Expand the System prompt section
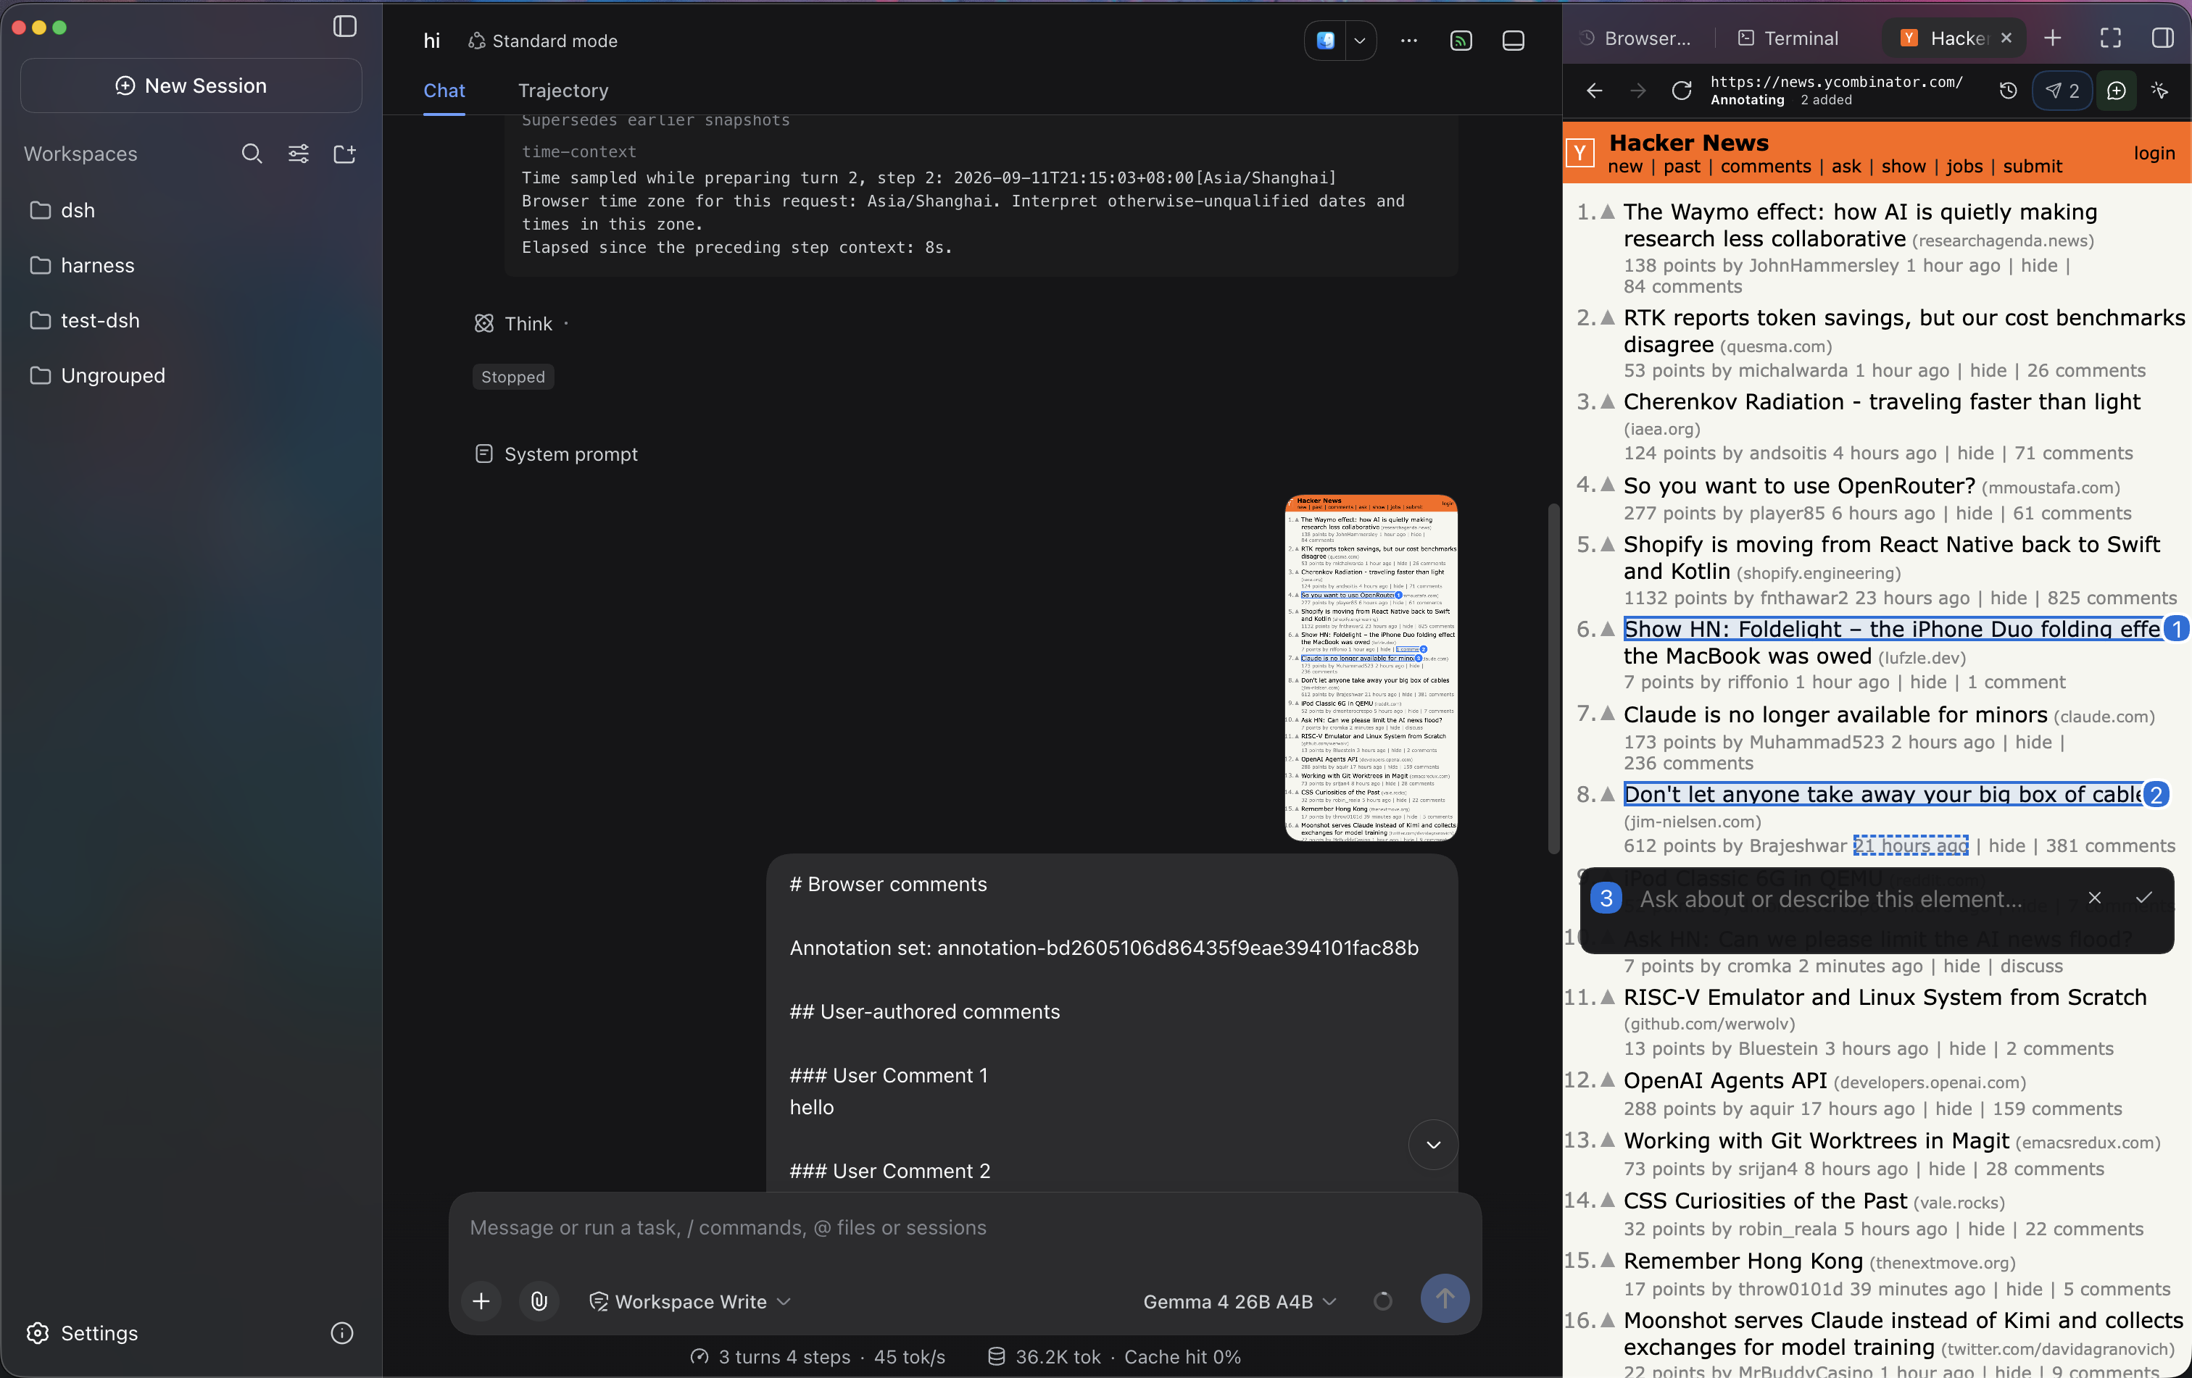The image size is (2192, 1378). 556,454
